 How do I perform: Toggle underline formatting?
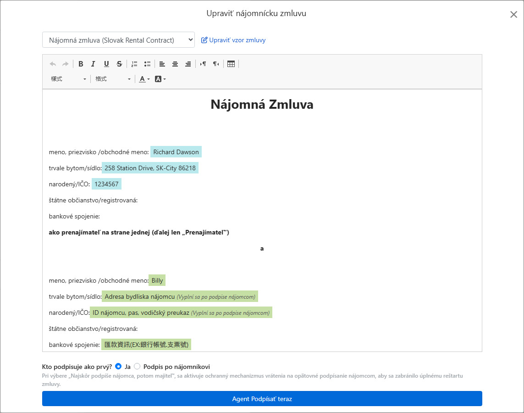coord(106,64)
